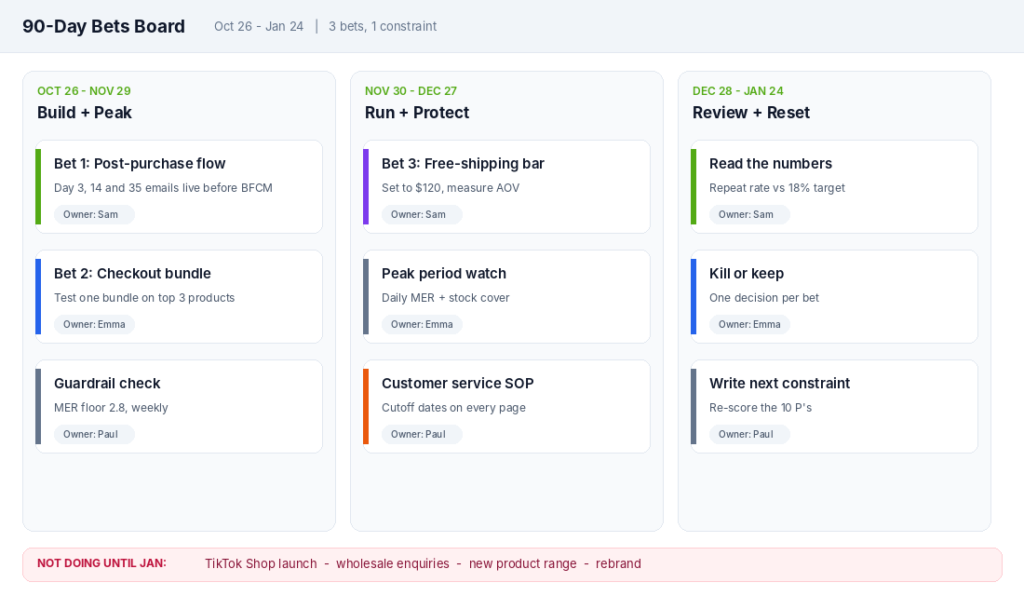
Task: Click Set to $120, measure AOV description
Action: (451, 188)
